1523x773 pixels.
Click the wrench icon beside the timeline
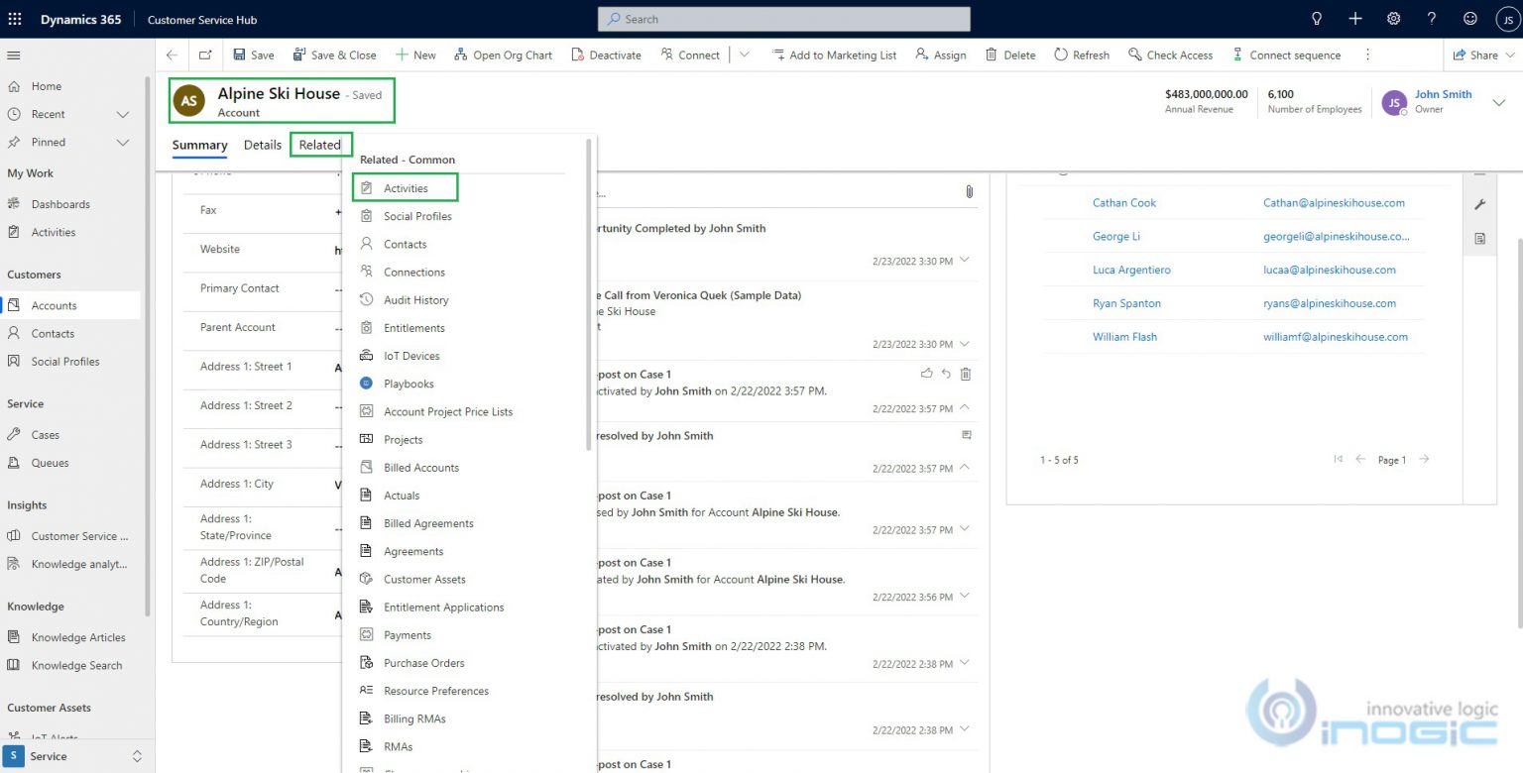[x=1479, y=204]
